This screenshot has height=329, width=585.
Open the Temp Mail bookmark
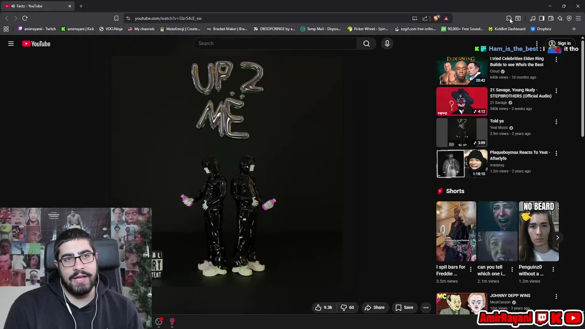(x=320, y=29)
